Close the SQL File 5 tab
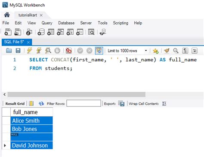Screen dimensions: 204x157 point(28,42)
